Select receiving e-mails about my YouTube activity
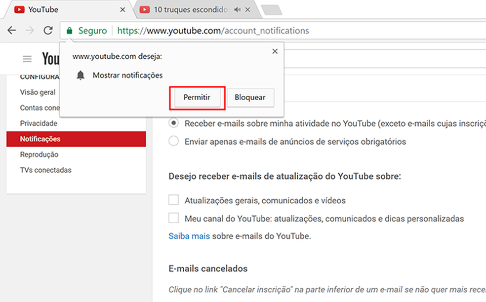The height and width of the screenshot is (302, 486). (x=173, y=123)
